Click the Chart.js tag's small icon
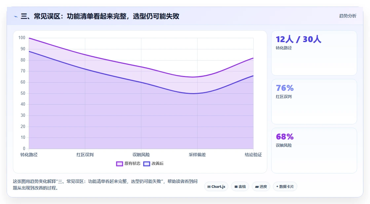370x204 pixels. [x=209, y=187]
